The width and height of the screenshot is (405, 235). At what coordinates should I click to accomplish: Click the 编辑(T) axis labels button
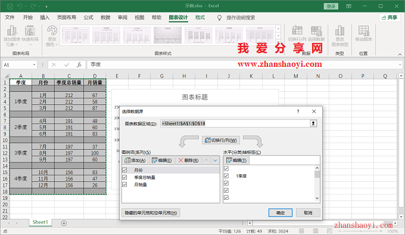[x=236, y=160]
